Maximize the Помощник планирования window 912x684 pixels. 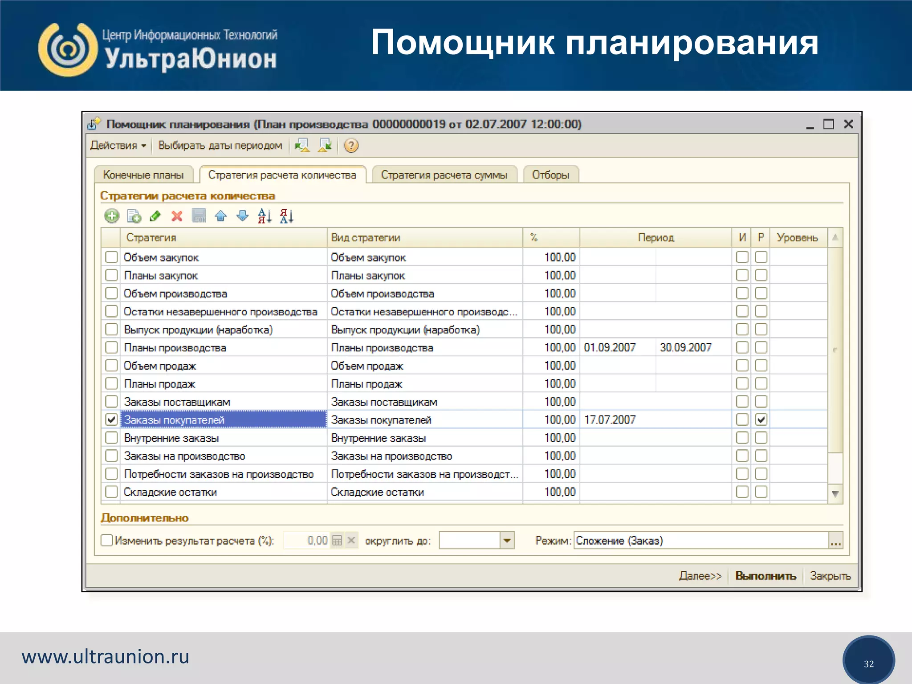click(829, 124)
